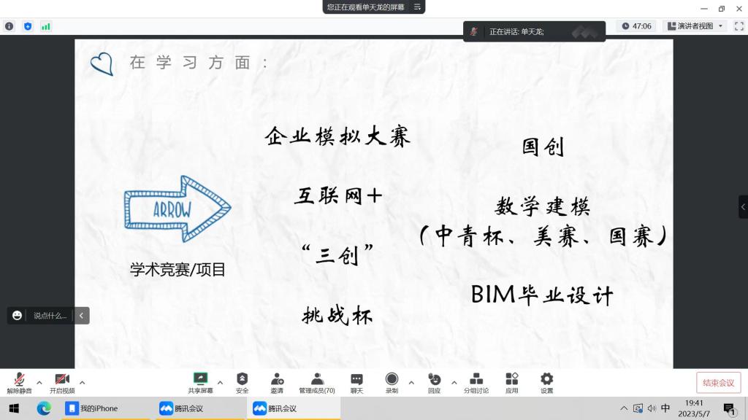Expand video options arrow beside 开启视频
Image resolution: width=748 pixels, height=420 pixels.
tap(82, 382)
